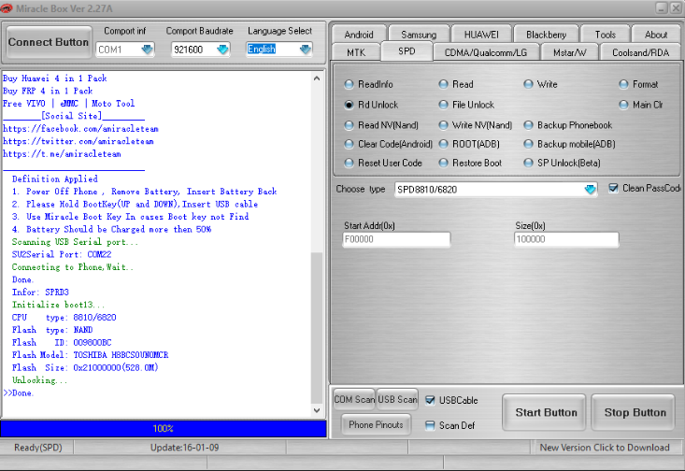Click the 'CPU type: 8810/6820' log line

coord(64,317)
